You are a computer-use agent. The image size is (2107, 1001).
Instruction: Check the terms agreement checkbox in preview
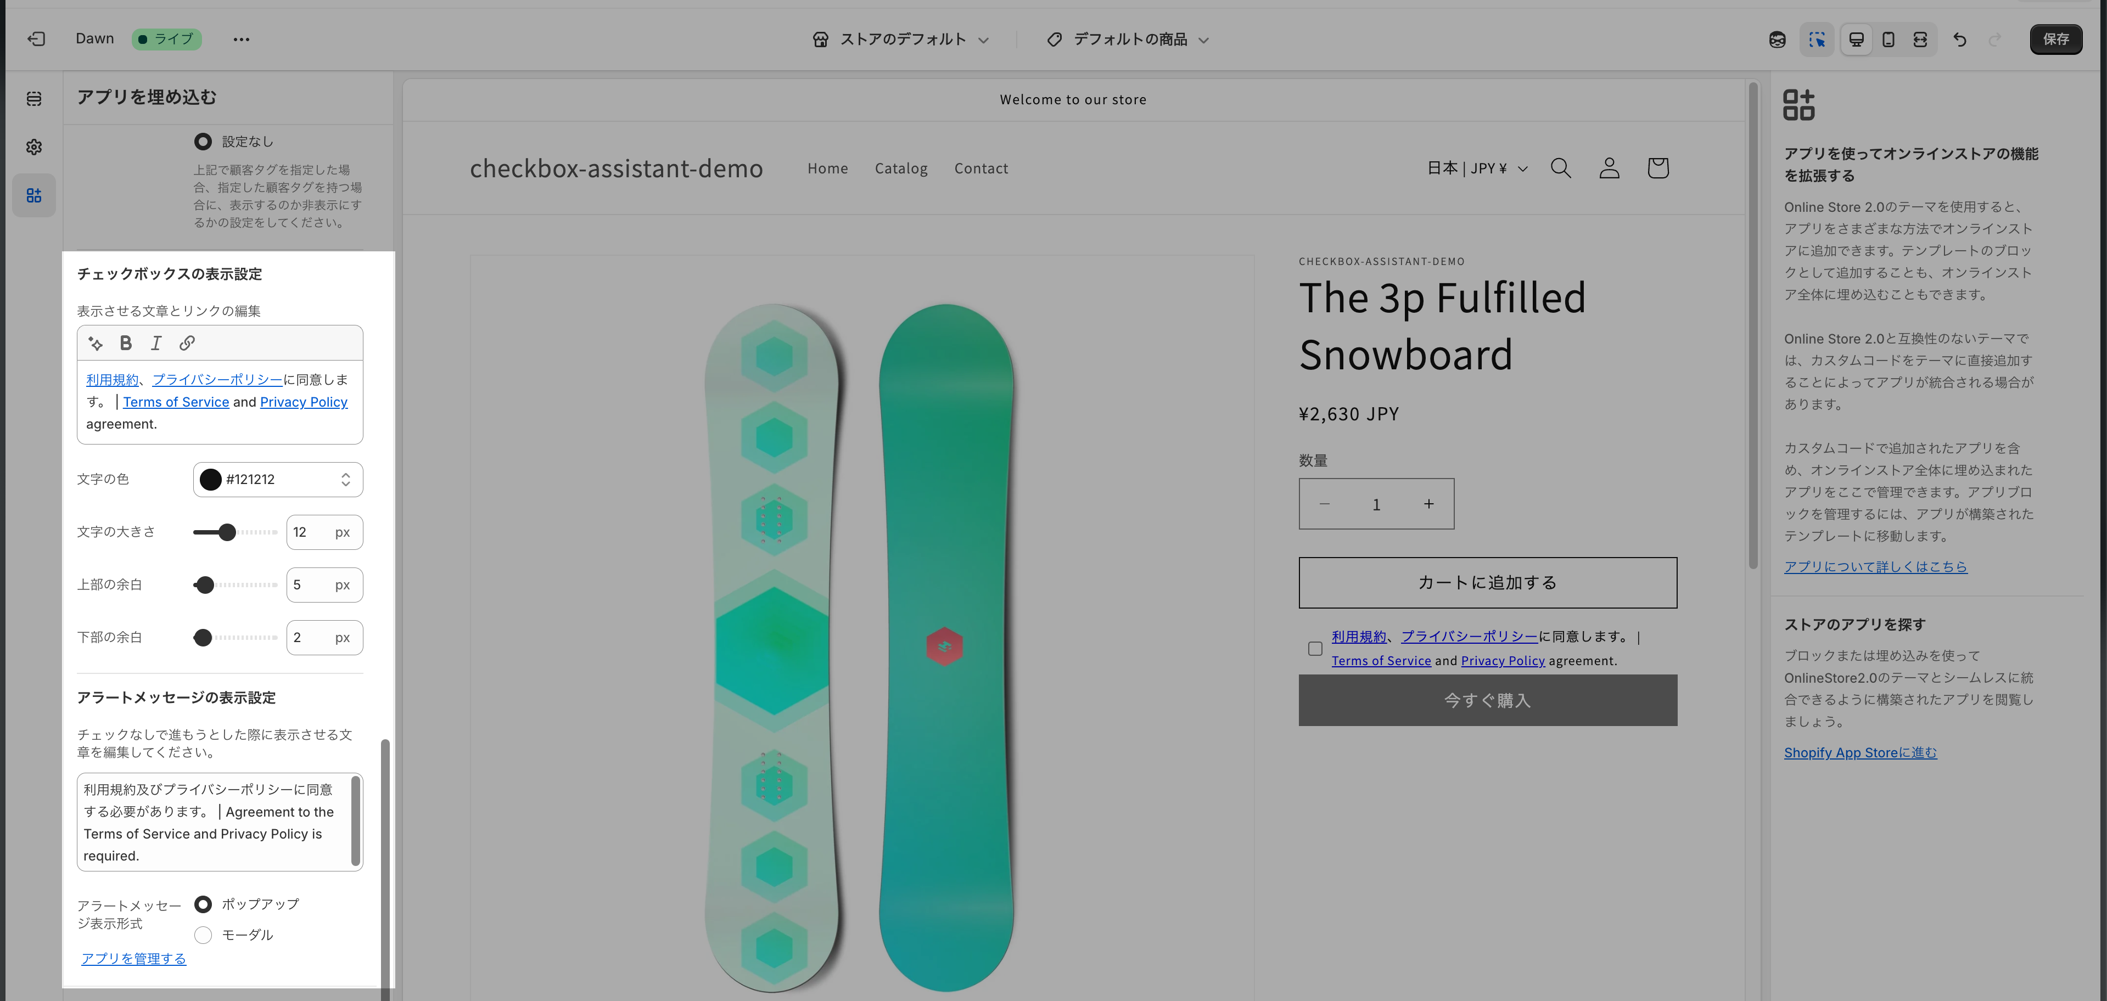click(x=1314, y=649)
